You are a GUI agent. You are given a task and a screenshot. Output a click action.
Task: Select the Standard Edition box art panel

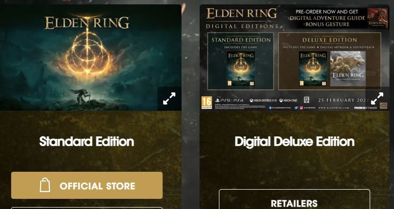click(240, 61)
